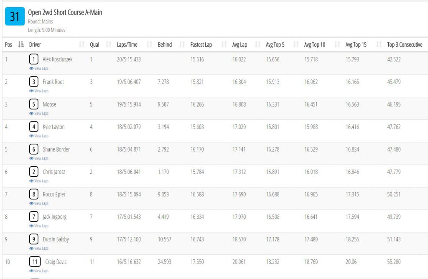View laps for Shane Borden
428x279 pixels.
coord(39,158)
